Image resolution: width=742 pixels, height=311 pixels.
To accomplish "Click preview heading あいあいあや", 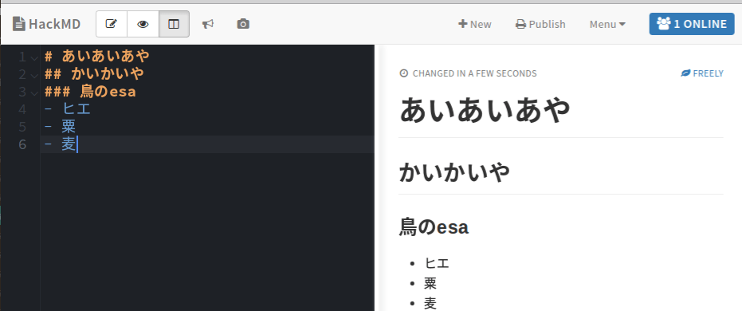I will (x=485, y=110).
